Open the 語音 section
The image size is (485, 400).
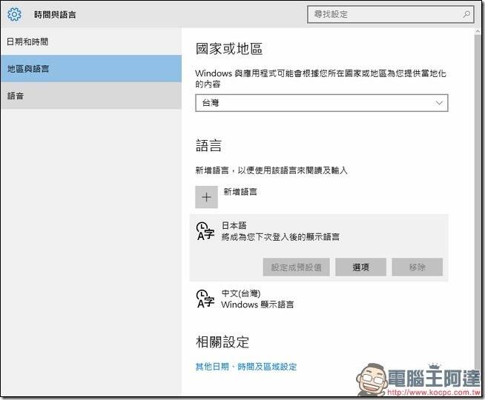(91, 96)
